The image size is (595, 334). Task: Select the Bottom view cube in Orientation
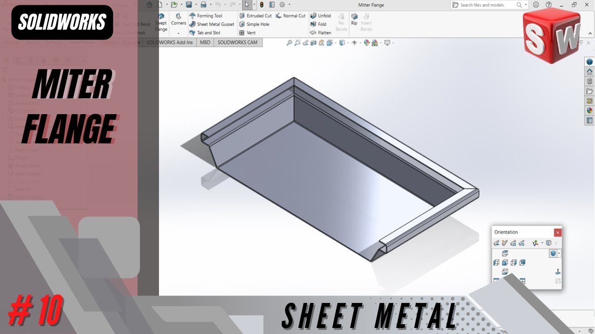point(505,272)
